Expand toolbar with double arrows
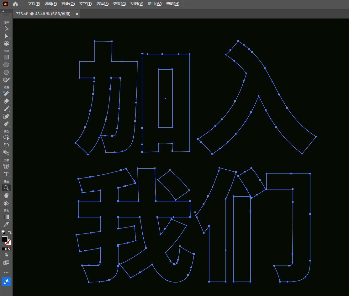The width and height of the screenshot is (349, 296). (x=3, y=11)
